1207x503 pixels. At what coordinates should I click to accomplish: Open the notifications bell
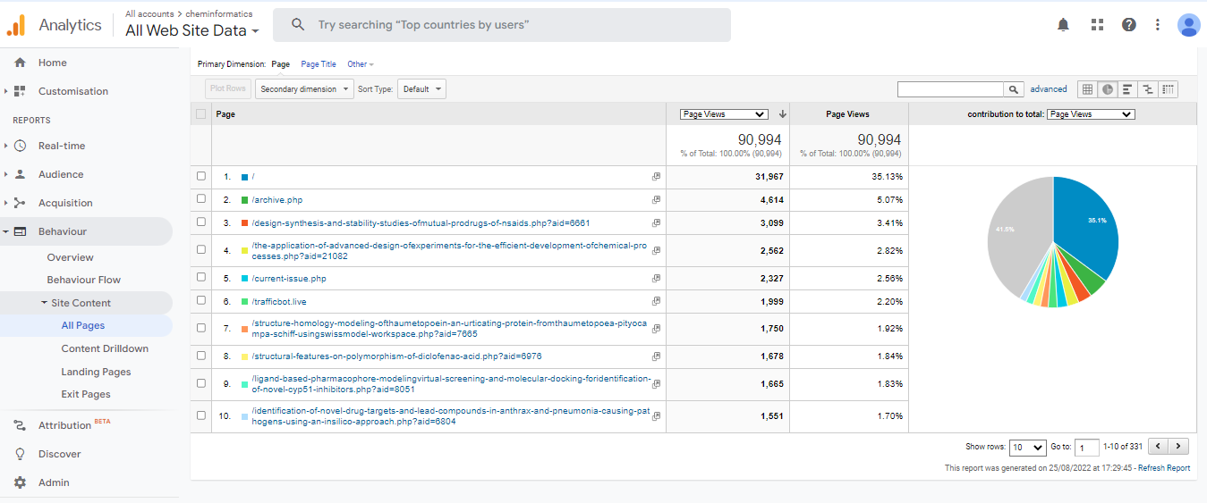click(x=1063, y=25)
